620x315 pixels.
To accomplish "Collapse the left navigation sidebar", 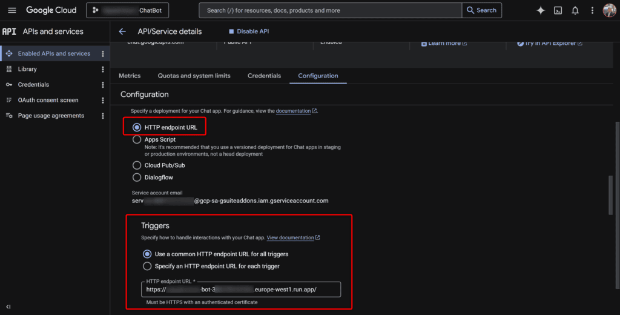I will (x=8, y=307).
